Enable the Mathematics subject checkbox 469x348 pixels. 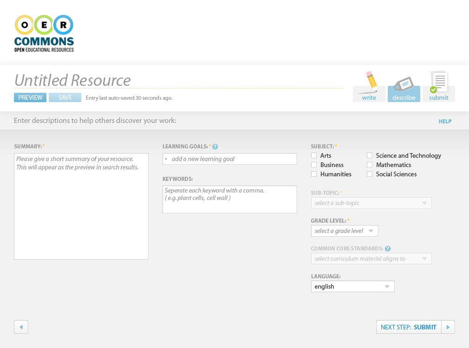(370, 165)
